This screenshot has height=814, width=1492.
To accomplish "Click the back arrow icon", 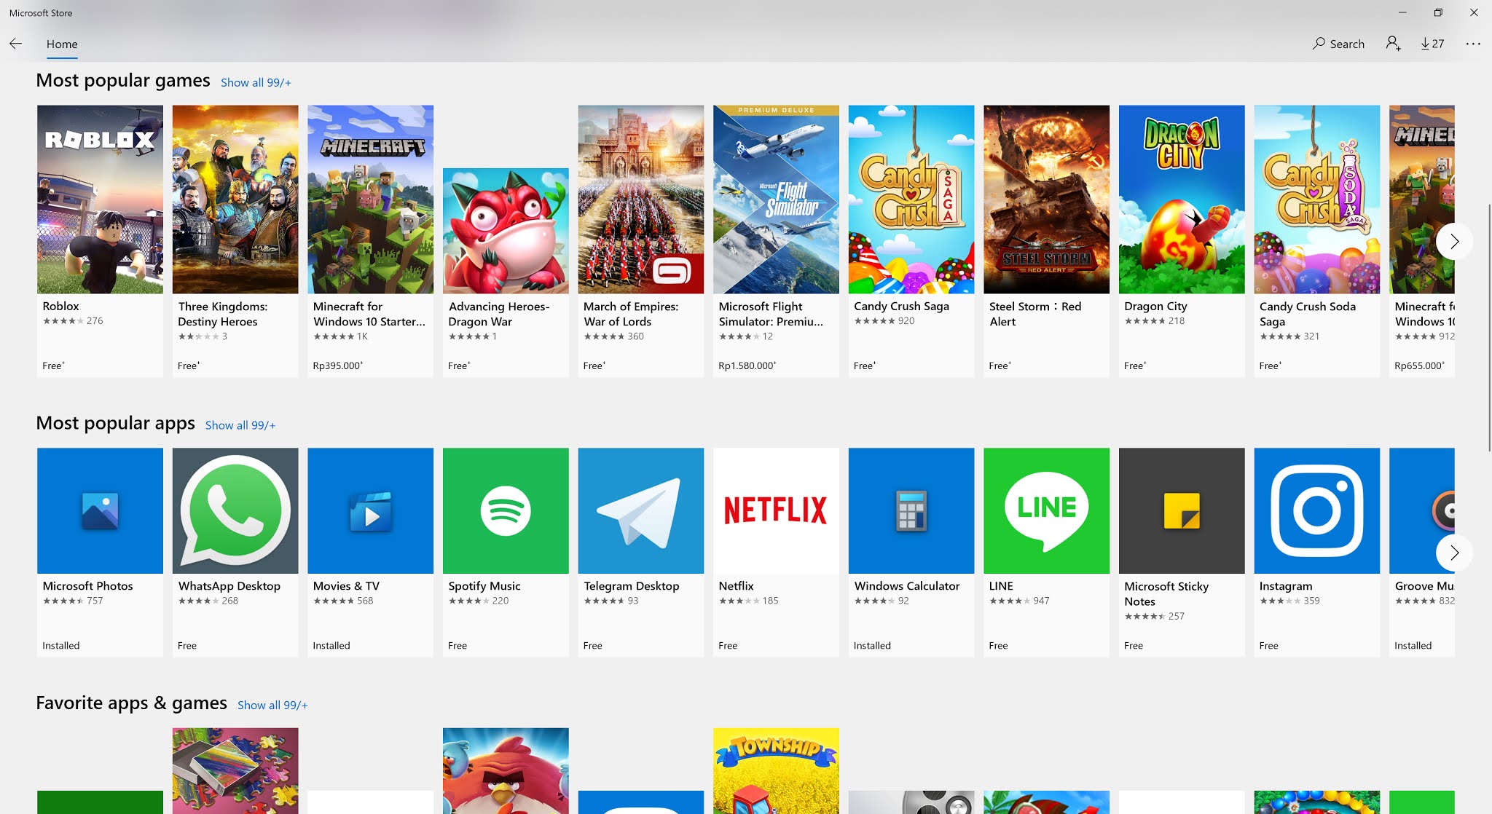I will click(15, 44).
